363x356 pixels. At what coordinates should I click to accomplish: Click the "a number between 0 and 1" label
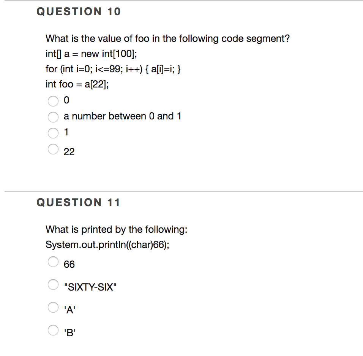(122, 116)
